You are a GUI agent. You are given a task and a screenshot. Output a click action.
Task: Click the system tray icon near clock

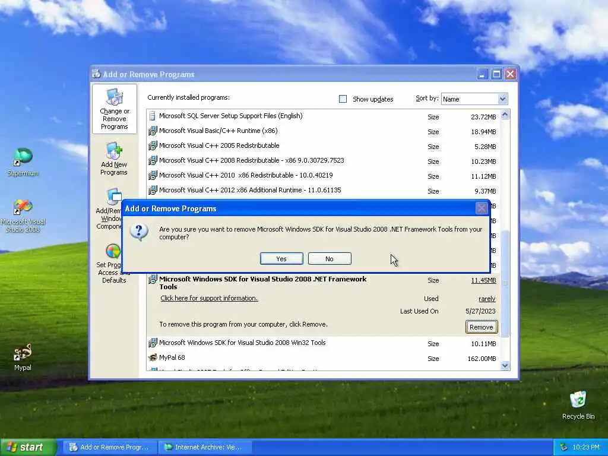click(564, 448)
